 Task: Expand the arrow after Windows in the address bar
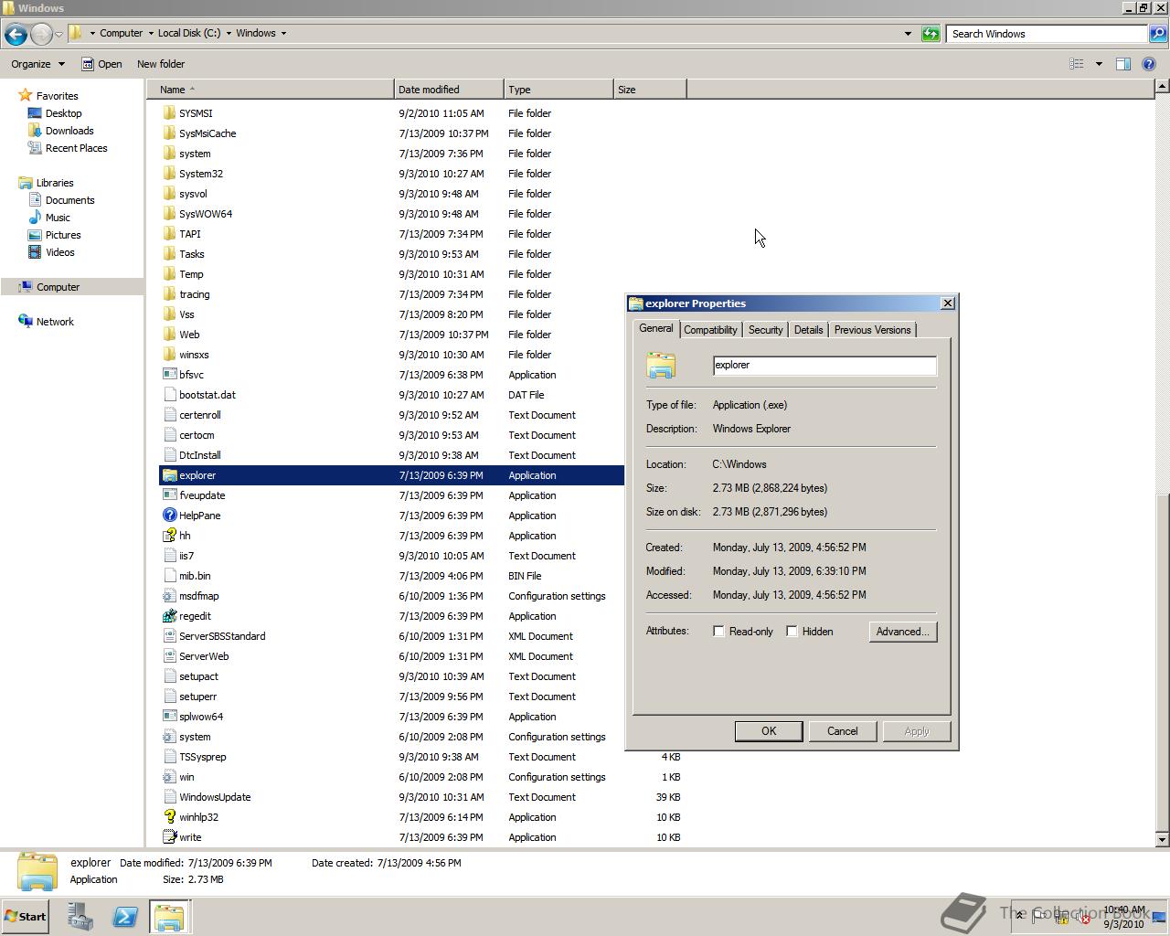(283, 33)
